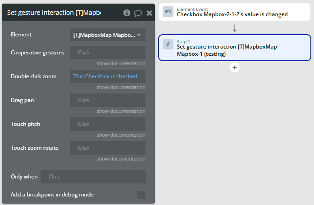Click the Touch zoom rotate field

(108, 148)
